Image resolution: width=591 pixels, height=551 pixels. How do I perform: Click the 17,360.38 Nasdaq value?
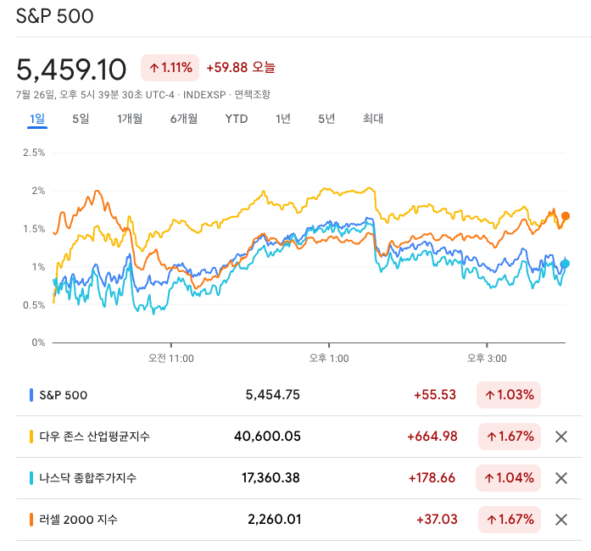(270, 478)
